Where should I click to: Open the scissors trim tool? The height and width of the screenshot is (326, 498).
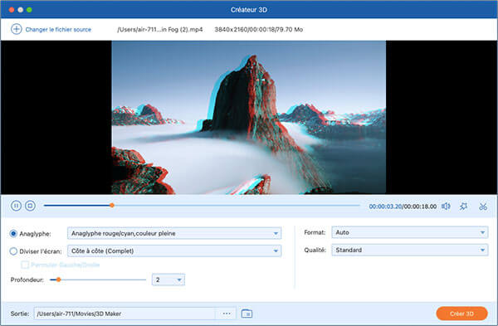pyautogui.click(x=483, y=207)
